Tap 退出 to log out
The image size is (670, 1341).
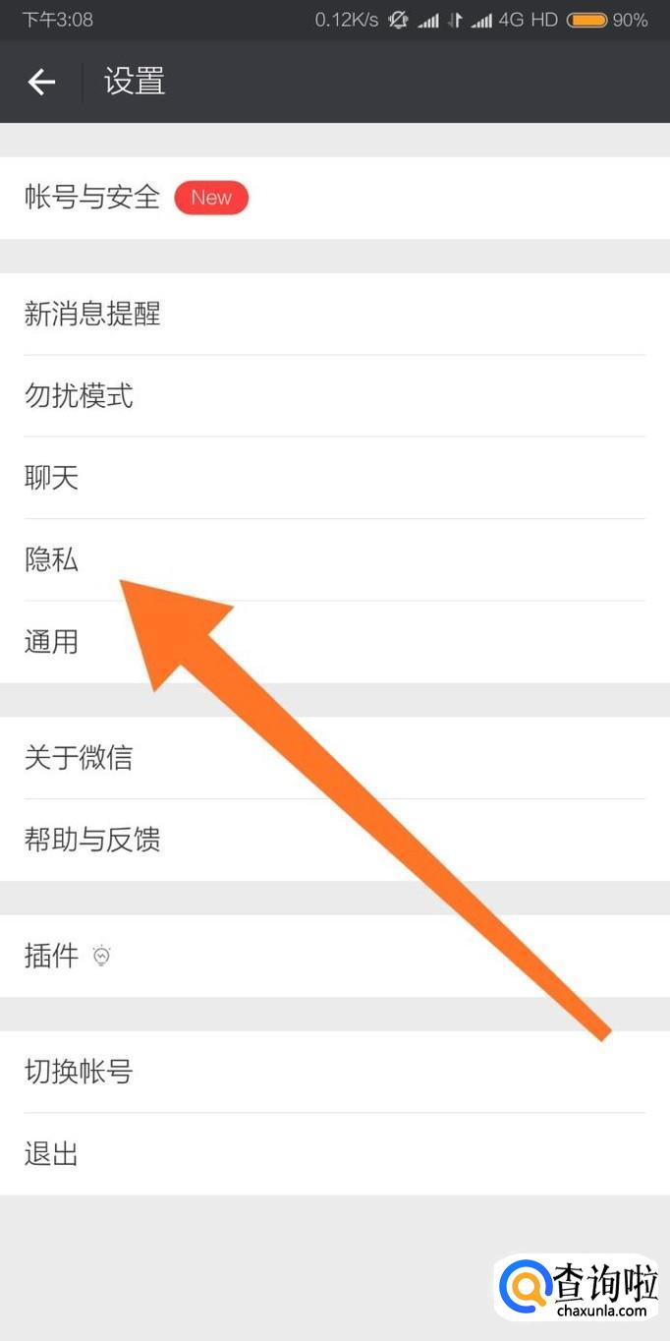tap(335, 1154)
